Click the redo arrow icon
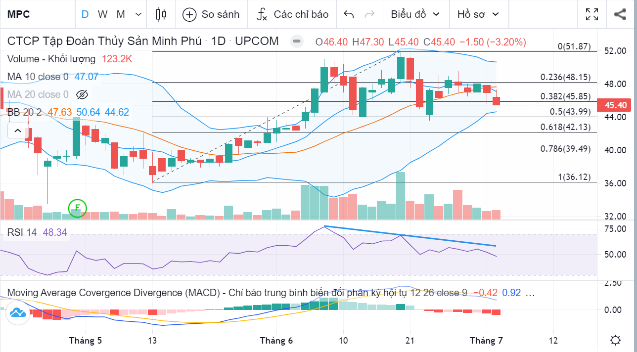The width and height of the screenshot is (637, 352). tap(369, 14)
